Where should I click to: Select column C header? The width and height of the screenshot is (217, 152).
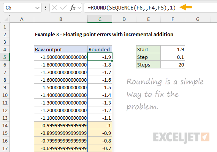pos(100,19)
